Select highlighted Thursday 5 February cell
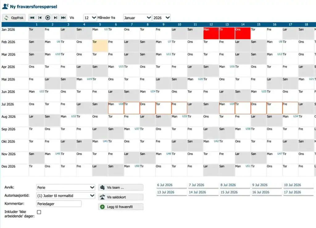The width and height of the screenshot is (316, 228). point(100,46)
